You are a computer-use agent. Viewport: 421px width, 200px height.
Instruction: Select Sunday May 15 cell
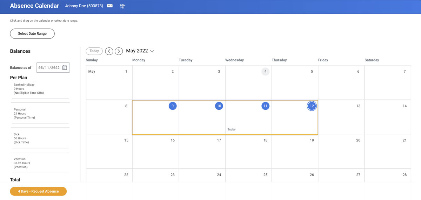coord(109,151)
